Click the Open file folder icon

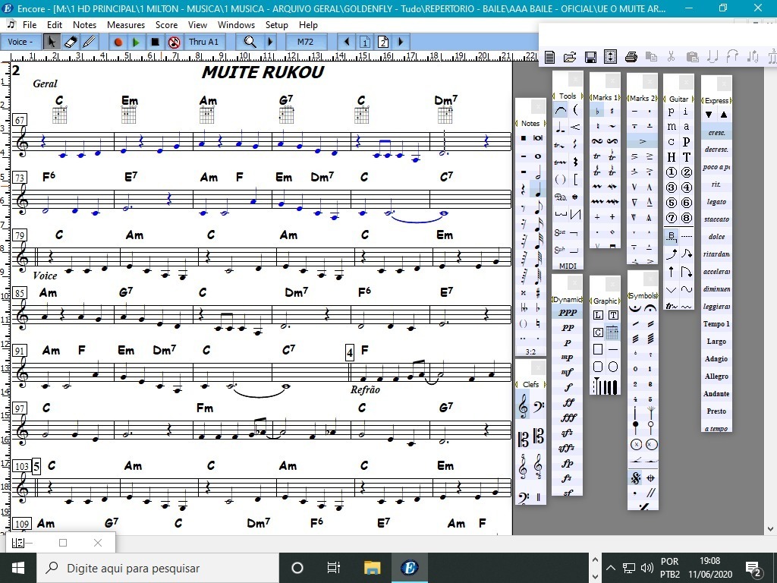pos(570,57)
